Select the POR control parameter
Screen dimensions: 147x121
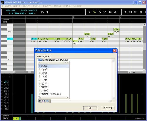(6, 103)
